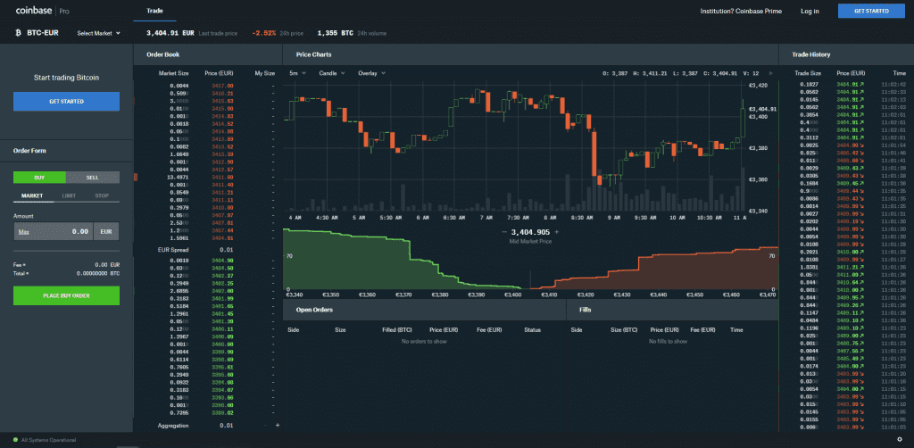914x448 pixels.
Task: Select the LIMIT order tab
Action: point(67,195)
